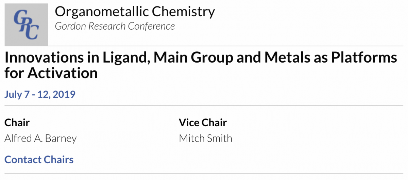Open the Organometallic Chemistry title
The width and height of the screenshot is (408, 180).
tap(135, 12)
